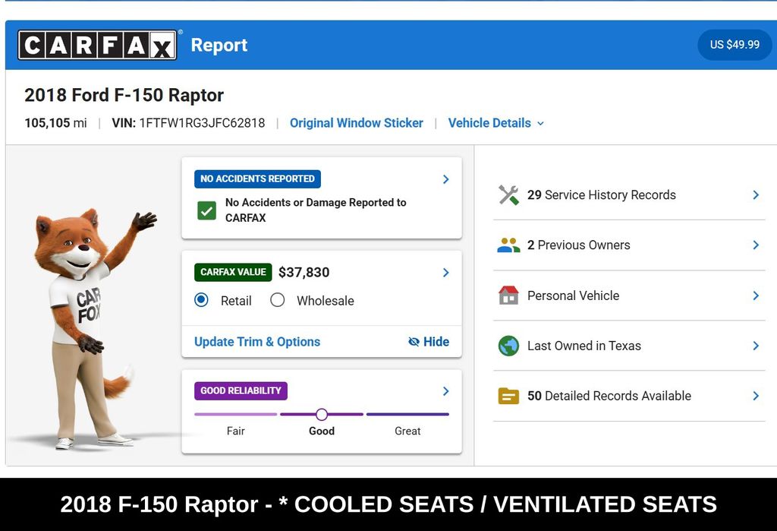Click the Great reliability label

point(407,431)
